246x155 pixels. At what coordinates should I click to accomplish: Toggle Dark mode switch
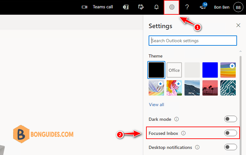[x=230, y=119]
